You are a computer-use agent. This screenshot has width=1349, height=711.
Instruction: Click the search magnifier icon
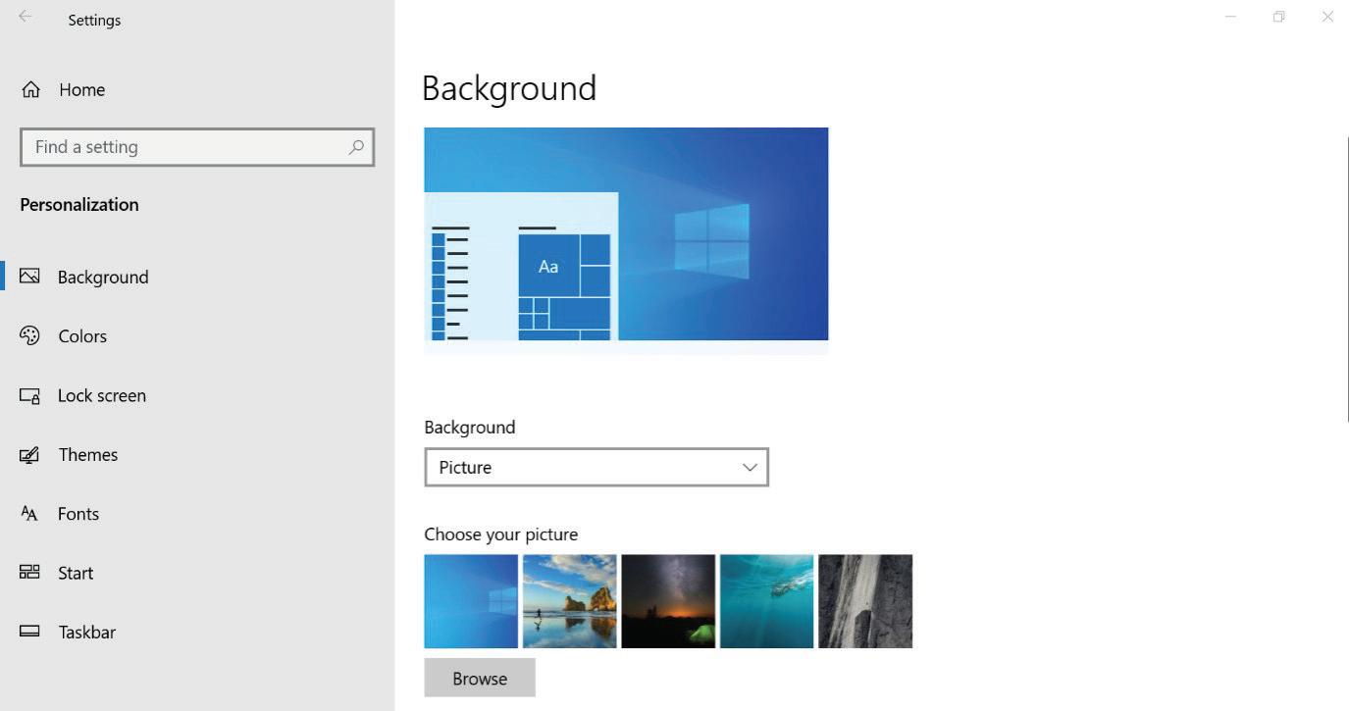point(356,147)
